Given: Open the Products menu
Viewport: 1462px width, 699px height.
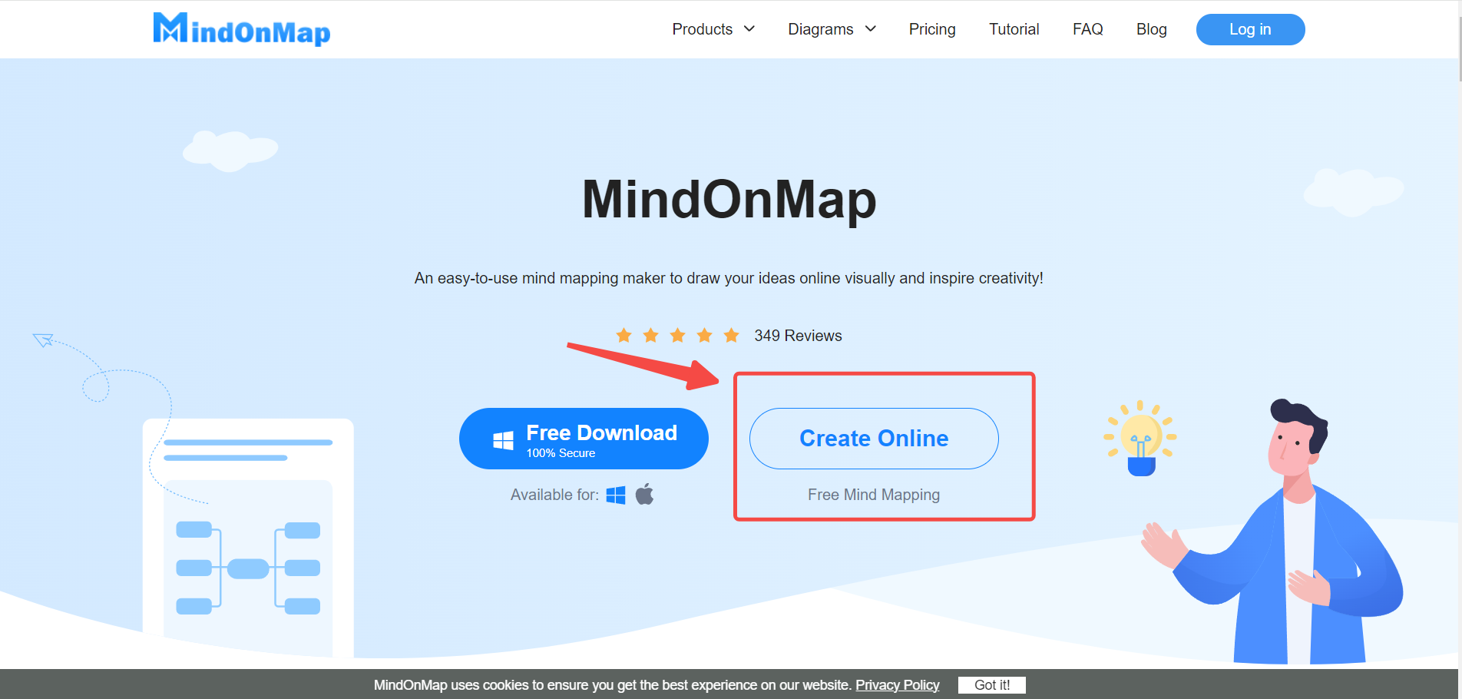Looking at the screenshot, I should tap(702, 29).
